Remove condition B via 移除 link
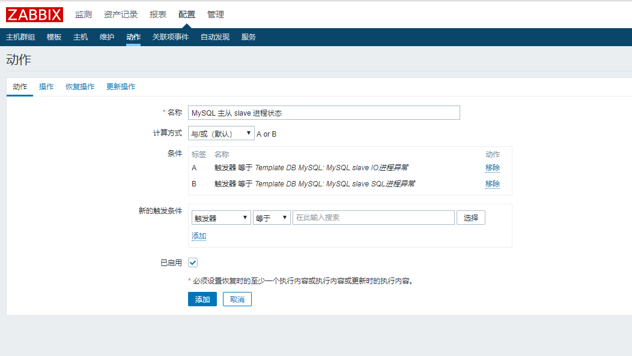 [x=493, y=184]
